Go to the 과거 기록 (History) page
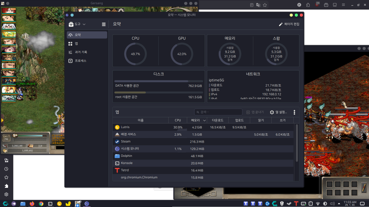369x207 pixels. click(x=86, y=52)
